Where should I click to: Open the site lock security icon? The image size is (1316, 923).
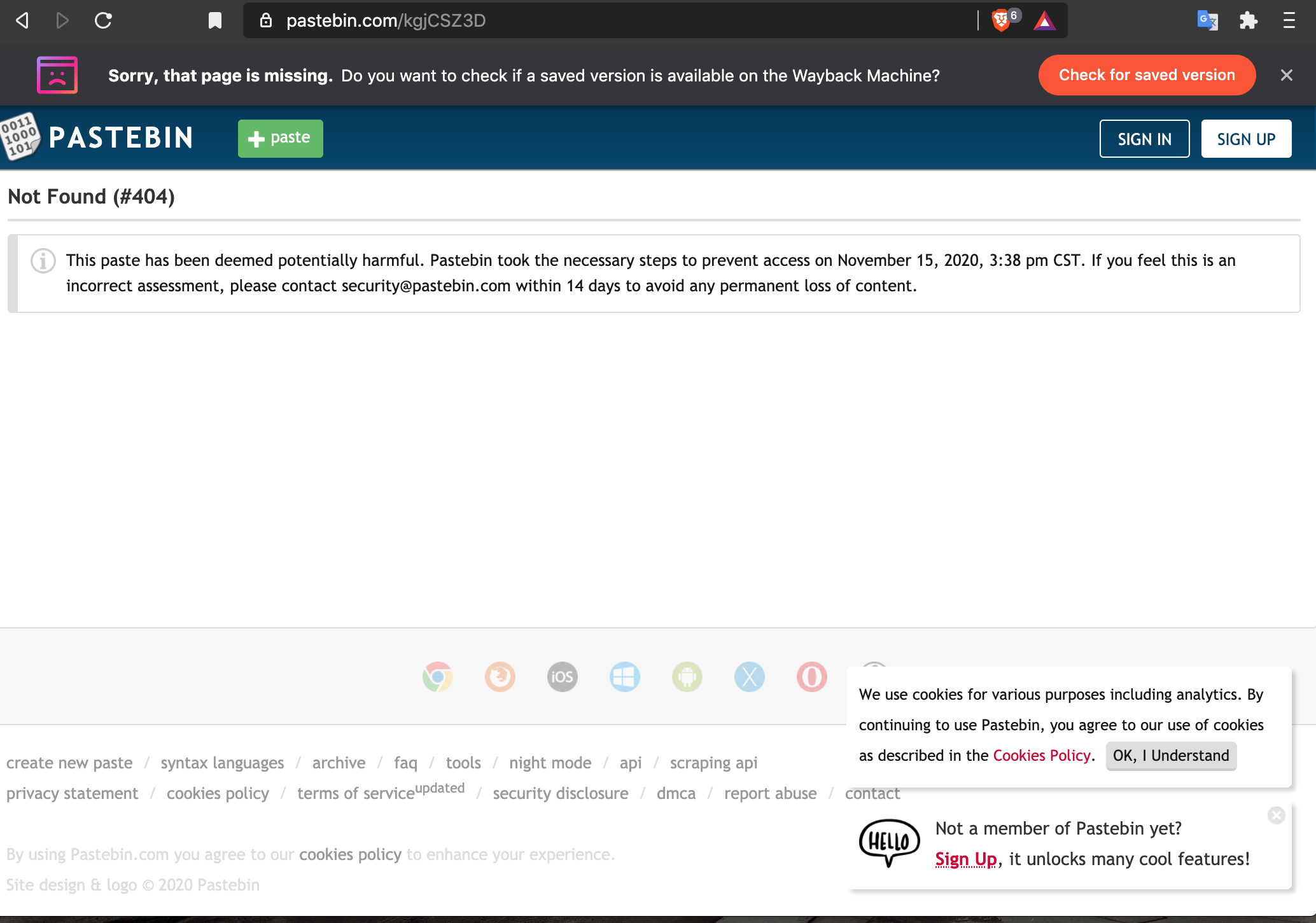pyautogui.click(x=266, y=20)
